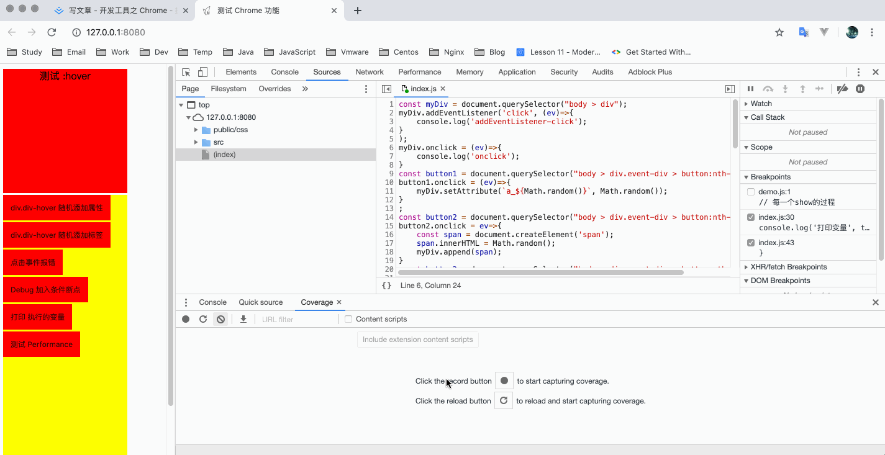The width and height of the screenshot is (885, 455).
Task: Click the red 'Debug 加入条件断点' button
Action: click(45, 290)
